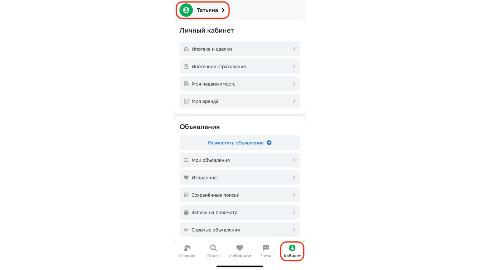
Task: Open the Чаты tab
Action: click(266, 251)
